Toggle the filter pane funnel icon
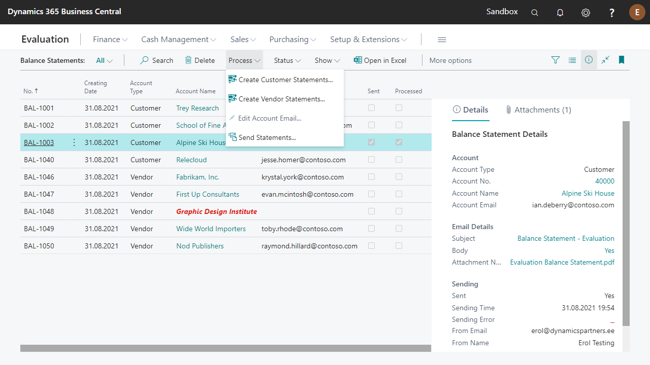This screenshot has height=365, width=650. click(x=556, y=60)
